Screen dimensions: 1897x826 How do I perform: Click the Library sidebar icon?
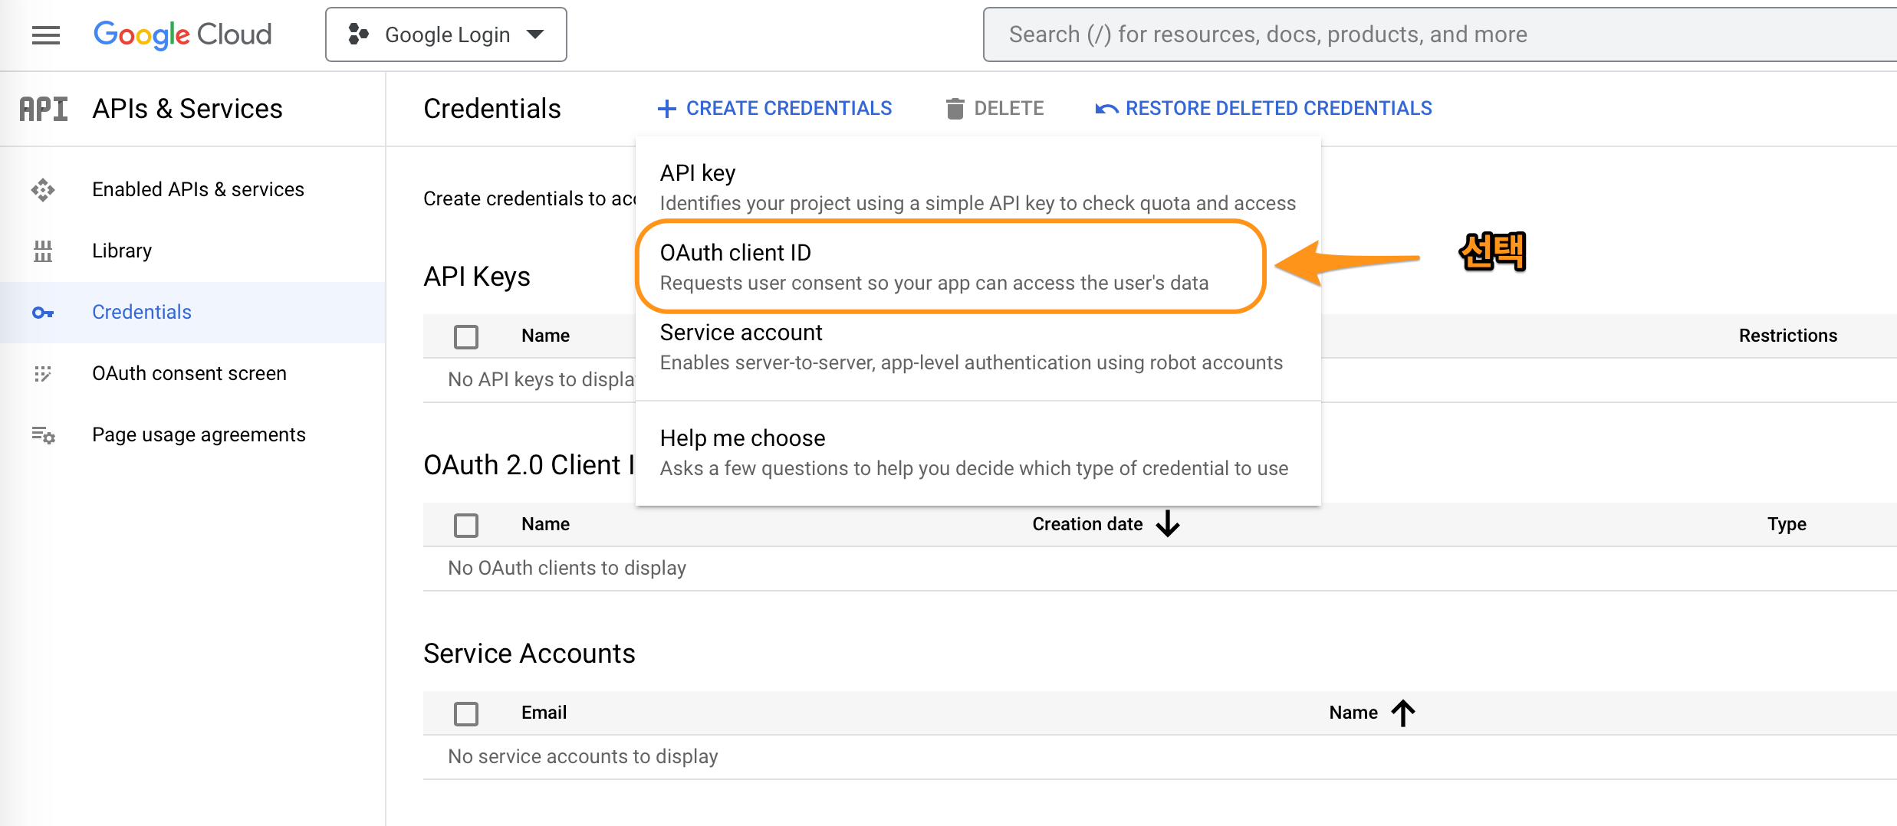(43, 251)
